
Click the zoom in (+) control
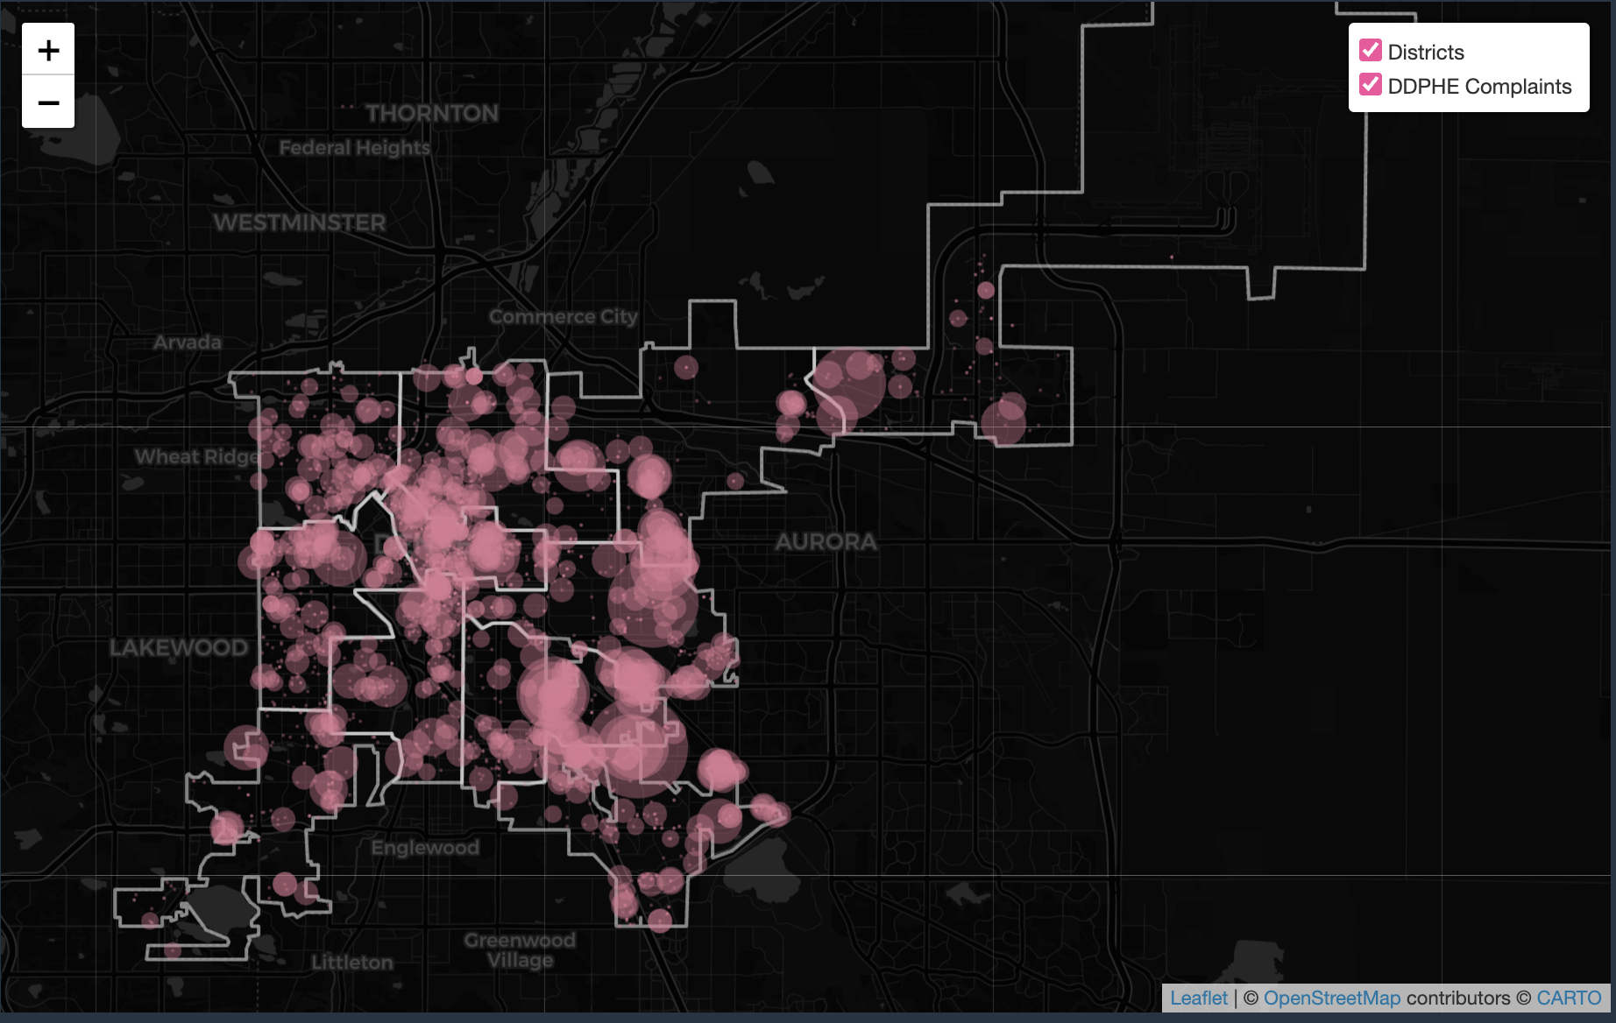tap(48, 48)
